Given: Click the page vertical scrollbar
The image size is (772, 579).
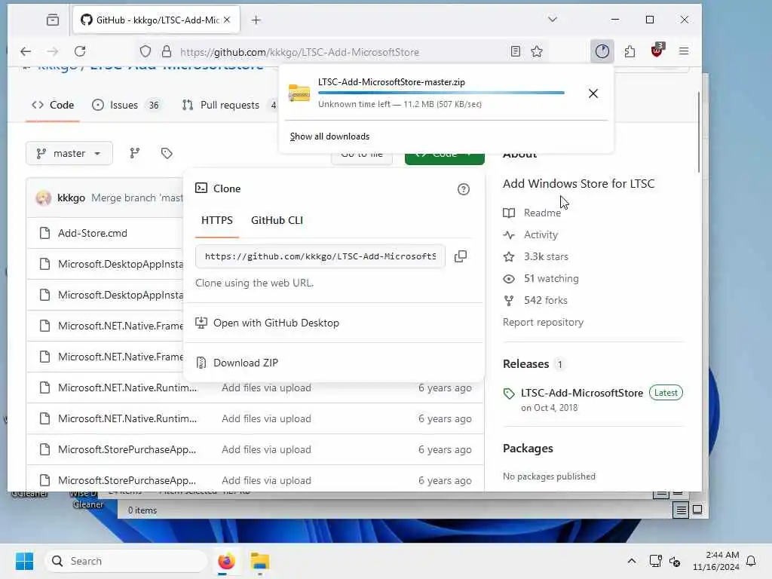Looking at the screenshot, I should point(698,132).
